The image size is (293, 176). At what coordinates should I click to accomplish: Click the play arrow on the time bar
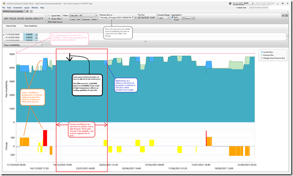coord(253,3)
